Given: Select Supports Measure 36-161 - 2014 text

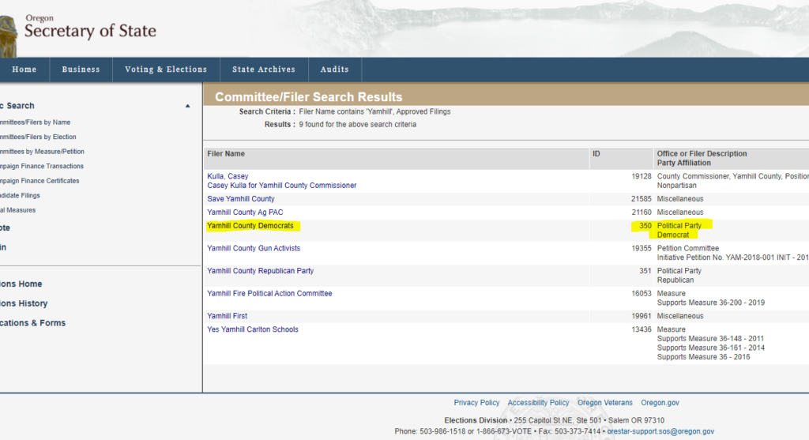Looking at the screenshot, I should [x=710, y=348].
